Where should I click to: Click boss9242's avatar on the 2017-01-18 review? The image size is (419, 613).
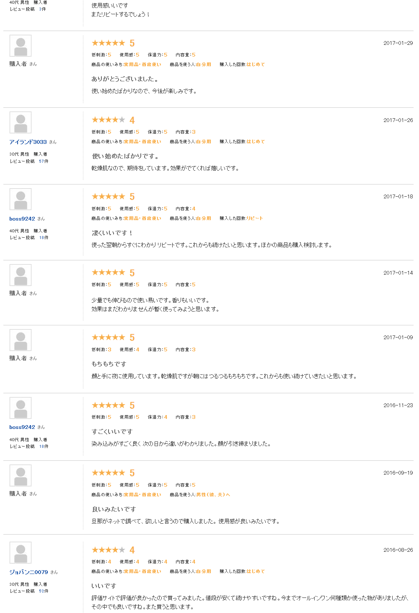[21, 199]
